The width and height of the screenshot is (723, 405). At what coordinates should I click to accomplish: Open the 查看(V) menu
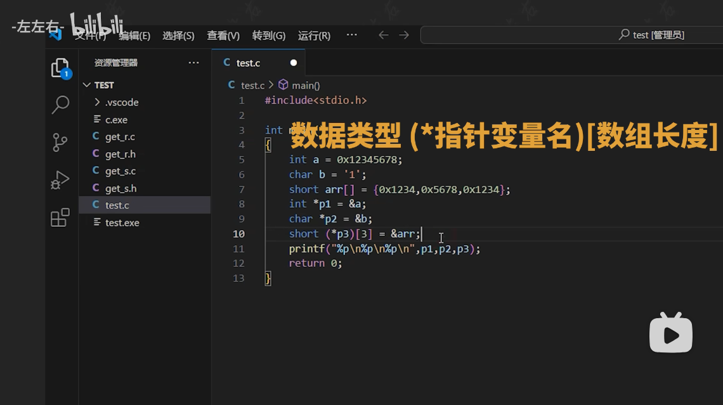point(223,36)
